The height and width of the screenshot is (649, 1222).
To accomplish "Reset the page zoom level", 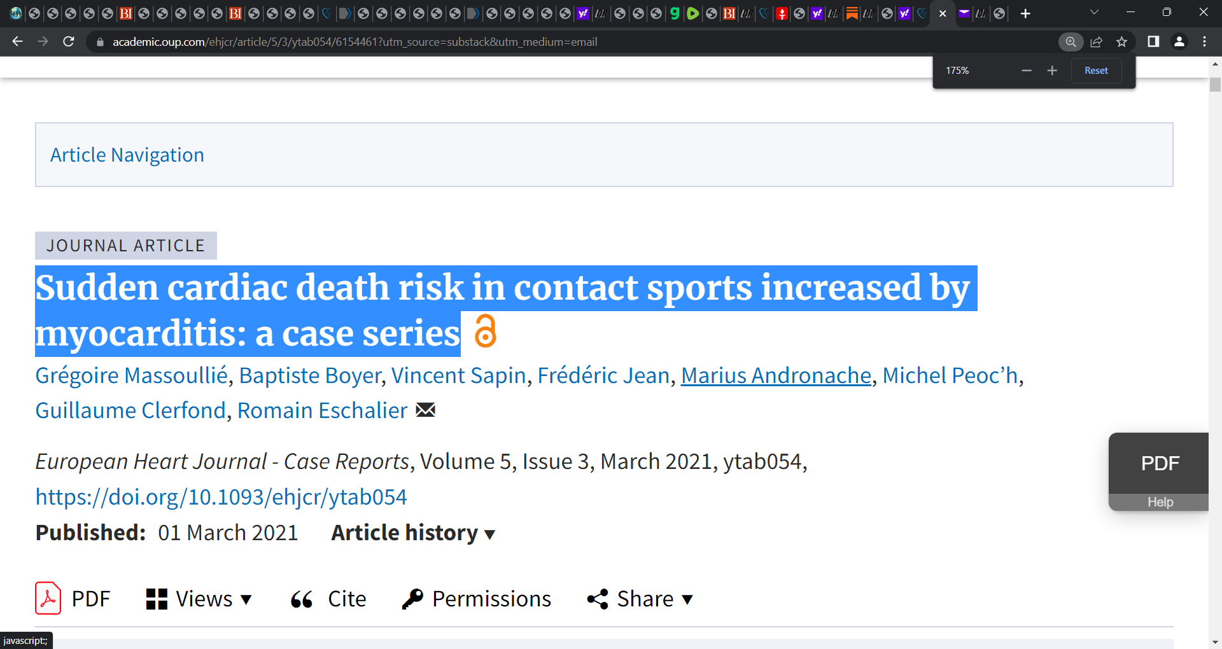I will [x=1096, y=71].
